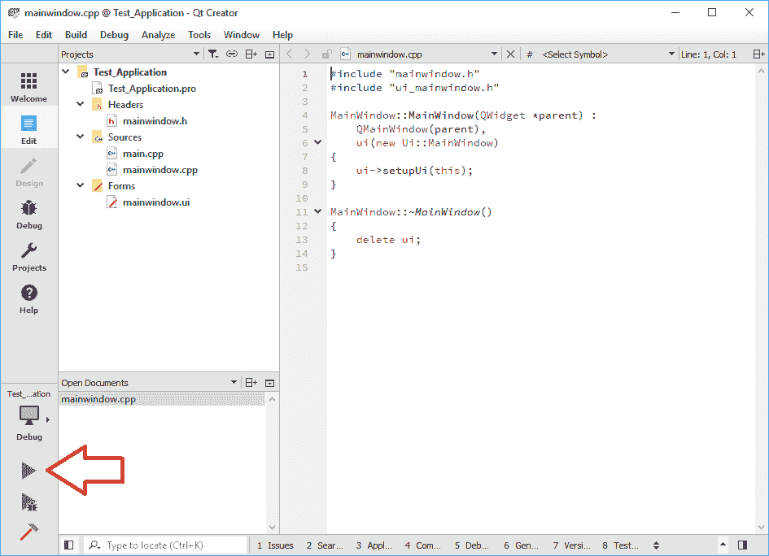Screen dimensions: 769x556
Task: Select the Debug build target selector
Action: point(29,420)
